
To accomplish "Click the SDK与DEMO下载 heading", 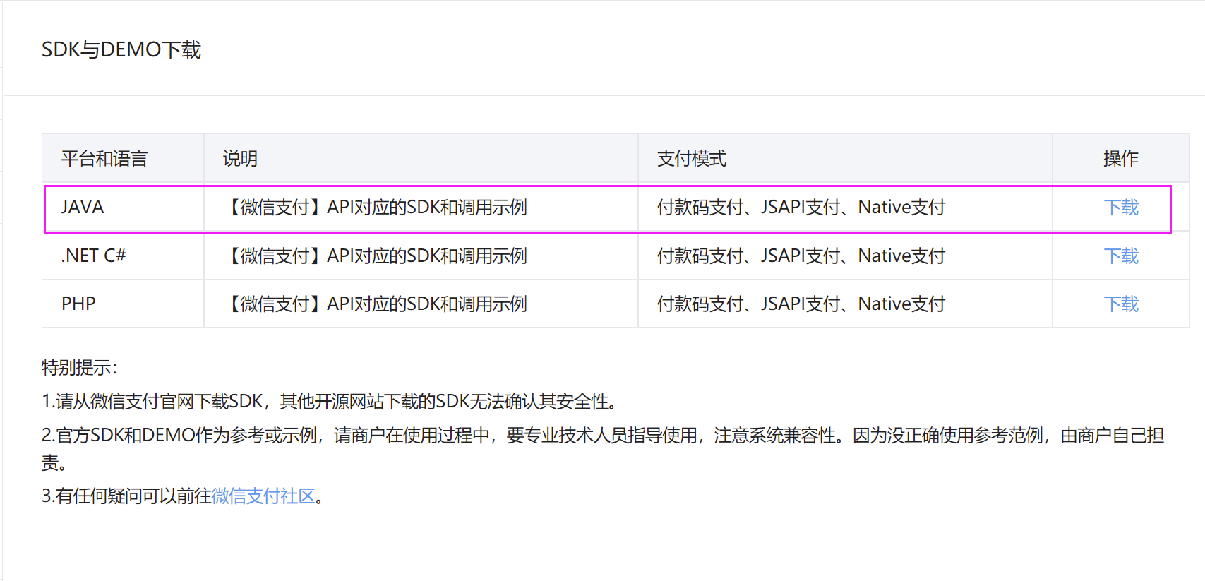I will click(x=121, y=49).
